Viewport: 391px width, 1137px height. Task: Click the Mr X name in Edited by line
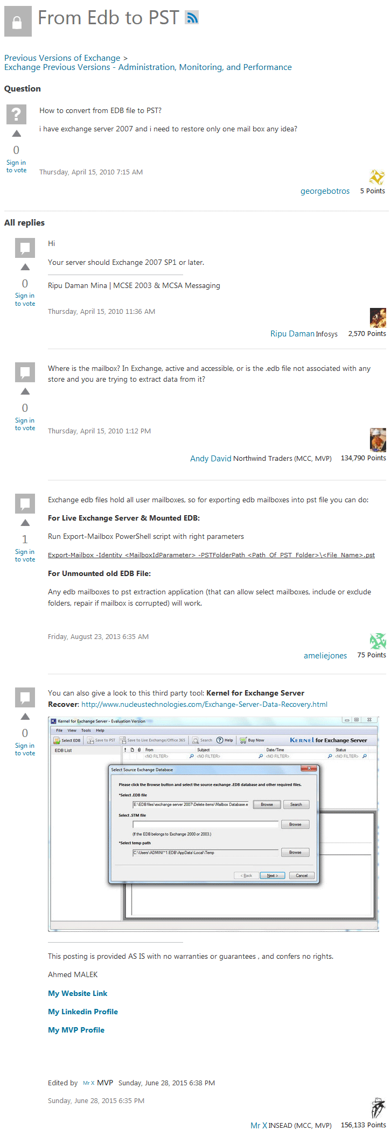(x=89, y=1083)
